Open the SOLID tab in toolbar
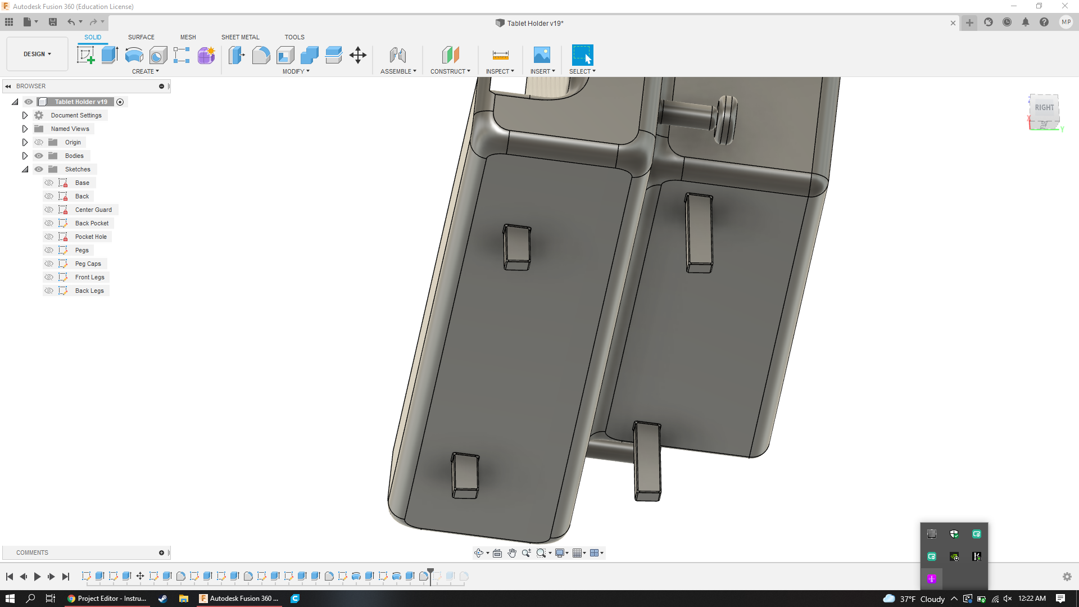 pos(92,37)
